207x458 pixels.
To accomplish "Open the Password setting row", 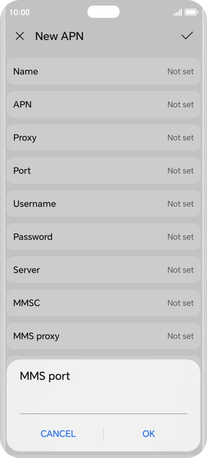I will tap(103, 237).
